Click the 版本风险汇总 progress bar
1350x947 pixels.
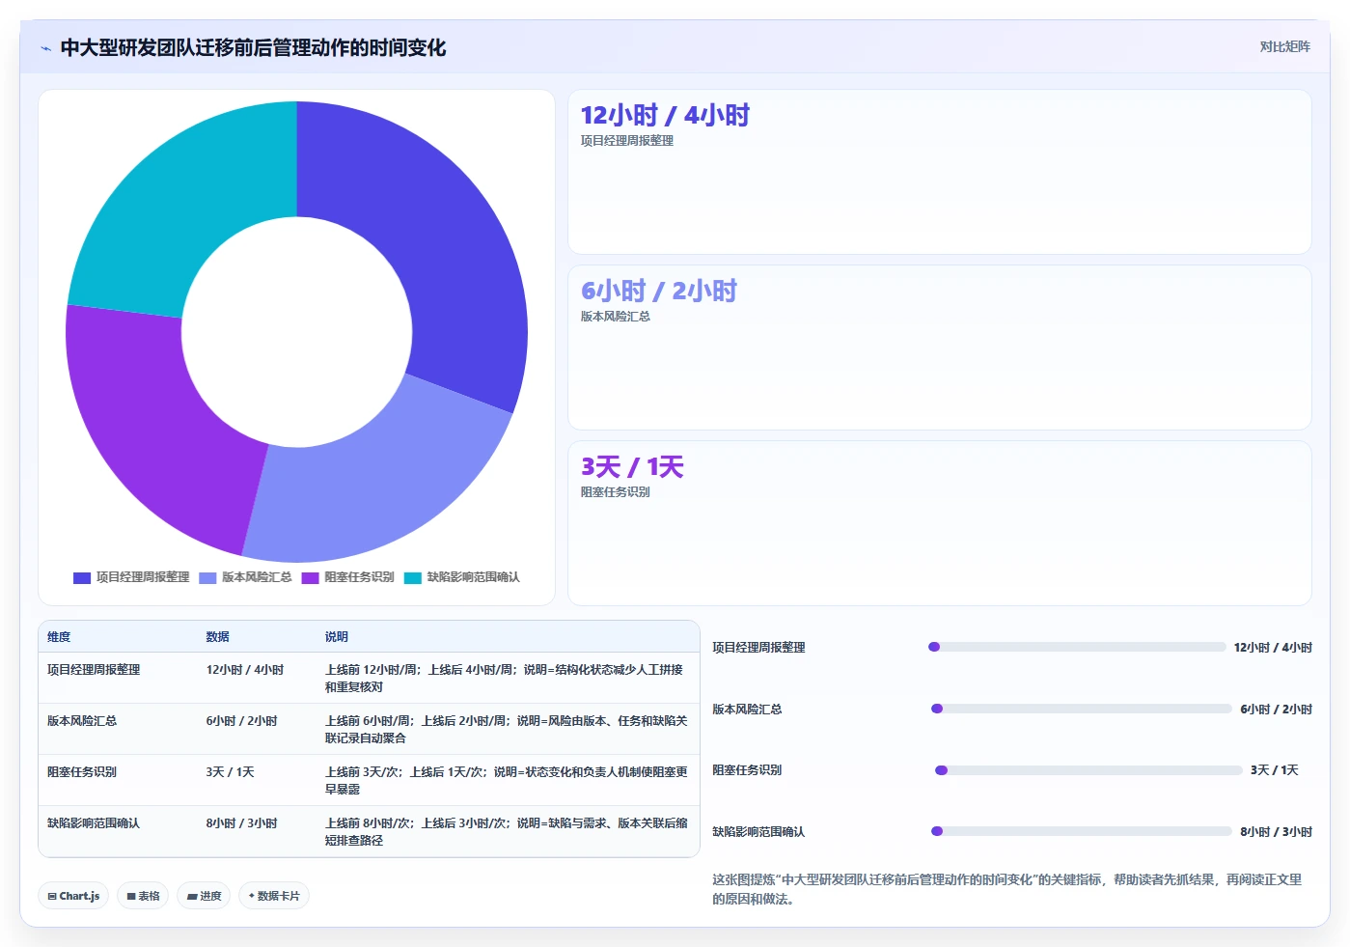1082,709
